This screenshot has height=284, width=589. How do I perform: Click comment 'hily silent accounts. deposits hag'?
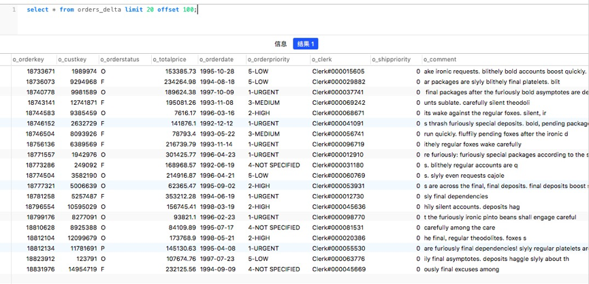pyautogui.click(x=471, y=207)
